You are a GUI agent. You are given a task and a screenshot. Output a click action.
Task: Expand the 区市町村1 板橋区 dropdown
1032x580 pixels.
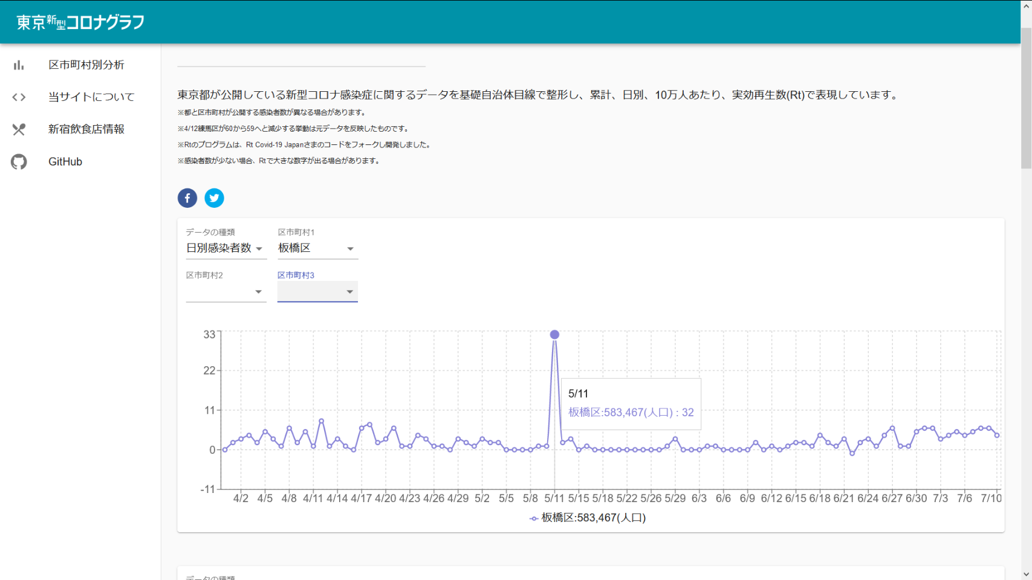coord(317,248)
